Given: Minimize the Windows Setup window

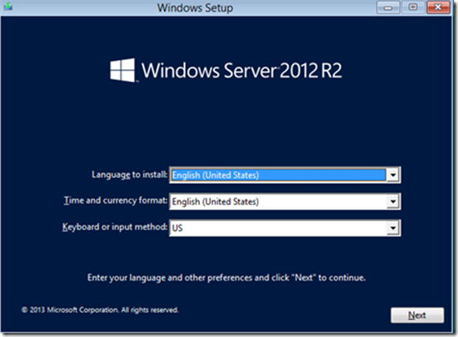Looking at the screenshot, I should click(x=388, y=8).
